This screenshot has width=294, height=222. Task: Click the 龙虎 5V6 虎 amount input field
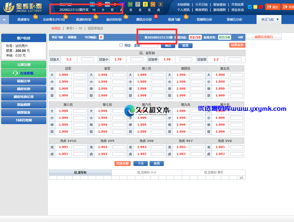(x=236, y=154)
